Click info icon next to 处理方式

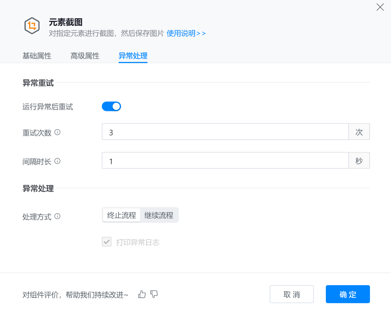coord(57,216)
